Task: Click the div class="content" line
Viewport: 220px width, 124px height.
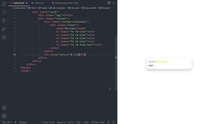Action: pos(54,19)
